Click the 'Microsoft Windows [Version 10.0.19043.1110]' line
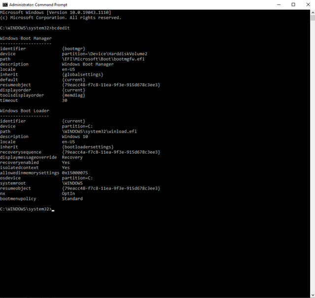 click(56, 12)
